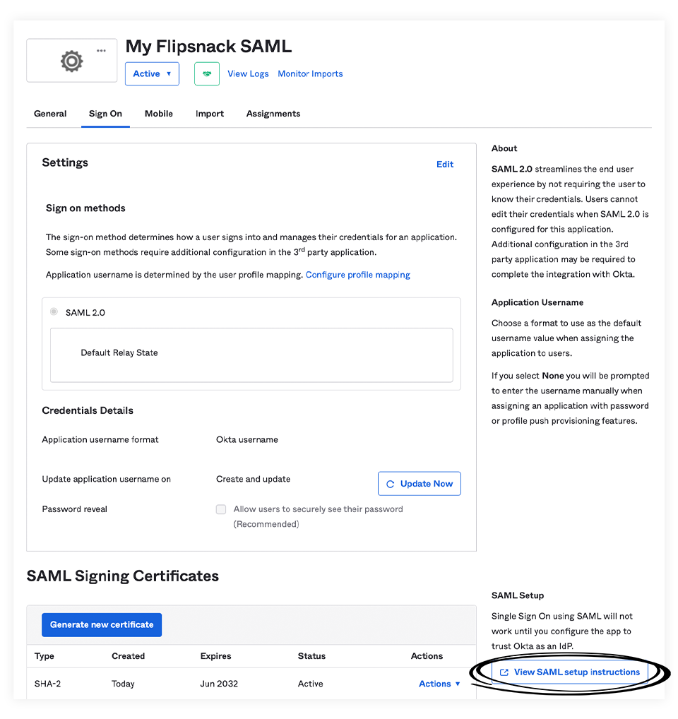Click the About heading in the sidebar
The width and height of the screenshot is (678, 719).
point(504,148)
